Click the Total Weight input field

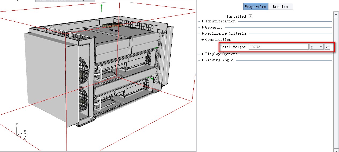point(278,47)
